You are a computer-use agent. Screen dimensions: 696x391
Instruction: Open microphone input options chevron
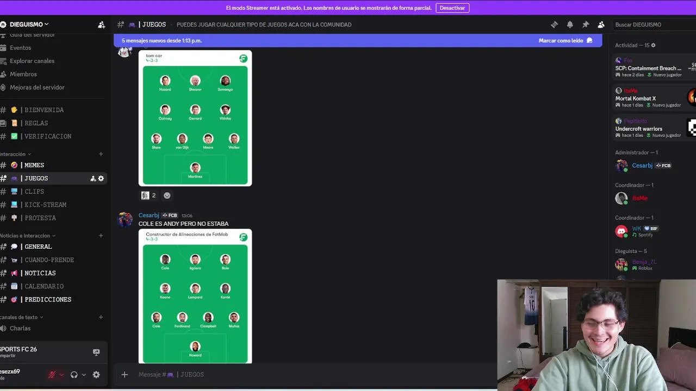[61, 375]
